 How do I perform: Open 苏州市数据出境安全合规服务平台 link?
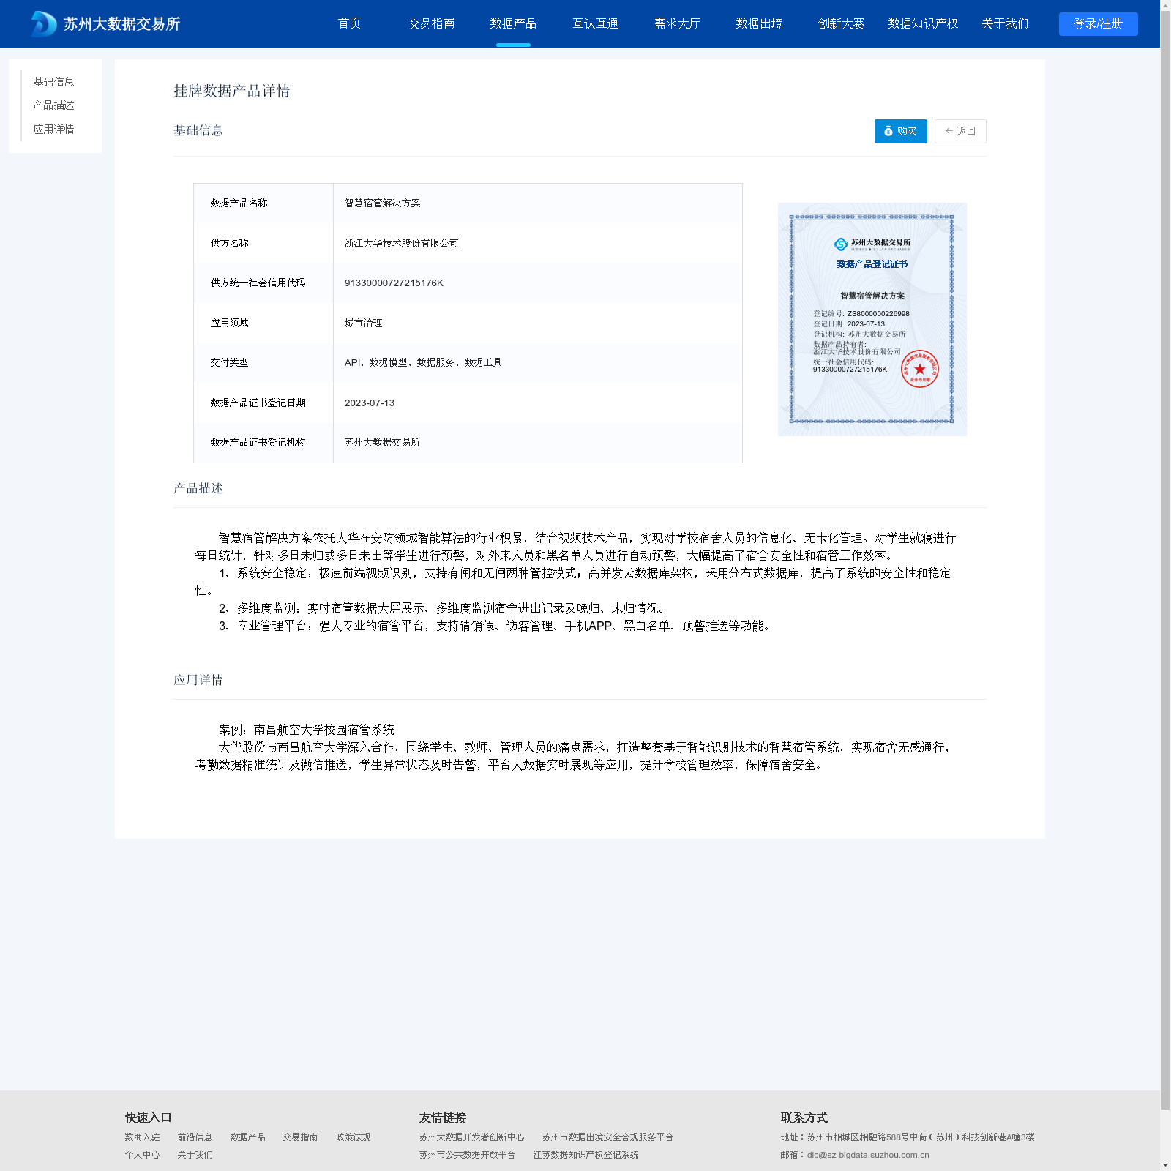[607, 1137]
